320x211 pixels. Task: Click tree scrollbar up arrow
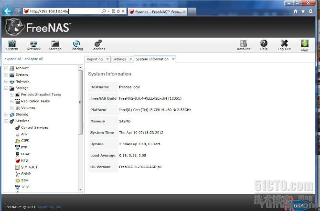tap(80, 67)
